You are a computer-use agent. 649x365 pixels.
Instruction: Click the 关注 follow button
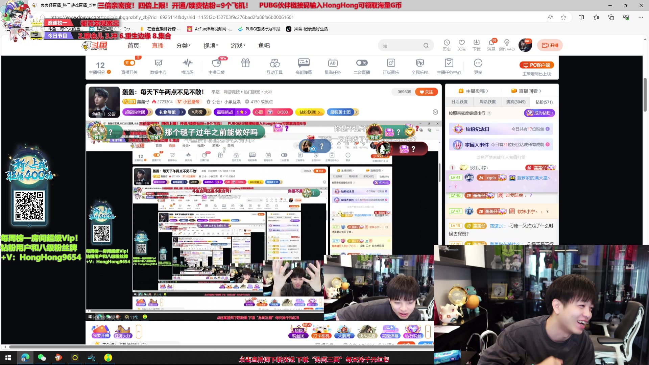click(x=426, y=92)
